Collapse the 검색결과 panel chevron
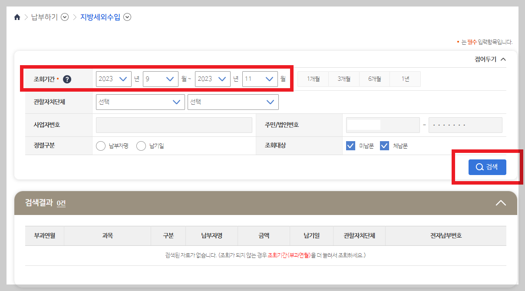Image resolution: width=525 pixels, height=291 pixels. click(x=501, y=202)
